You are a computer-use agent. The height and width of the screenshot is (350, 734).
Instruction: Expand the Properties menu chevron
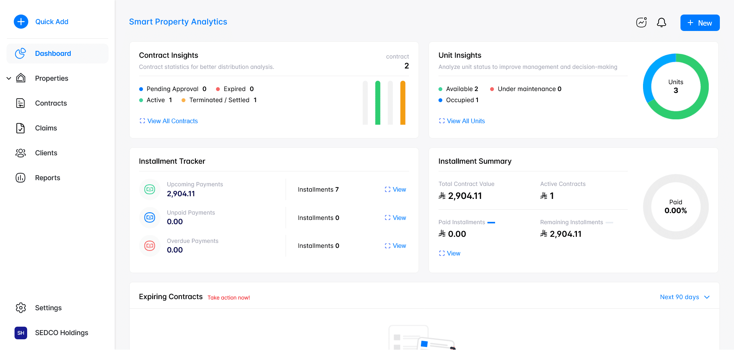tap(9, 78)
